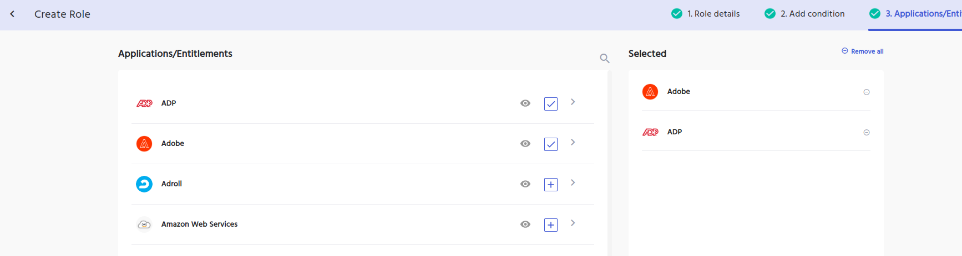This screenshot has width=962, height=256.
Task: Add Amazon Web Services with plus box
Action: [x=551, y=225]
